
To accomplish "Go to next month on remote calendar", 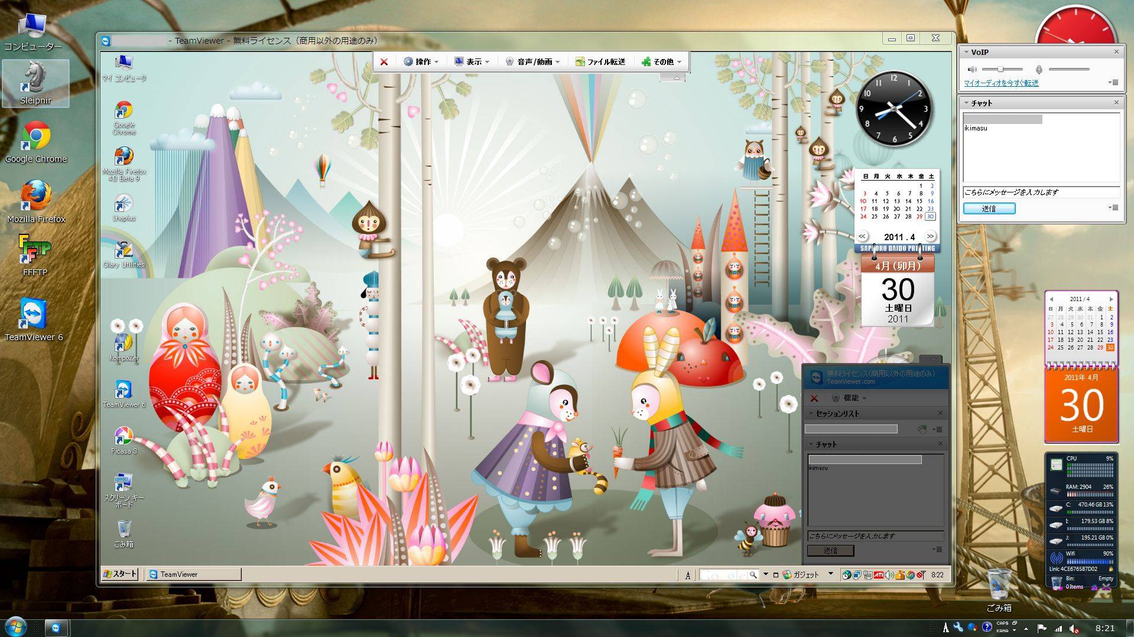I will [x=930, y=237].
